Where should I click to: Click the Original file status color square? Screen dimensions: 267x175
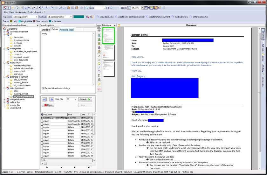point(20,21)
